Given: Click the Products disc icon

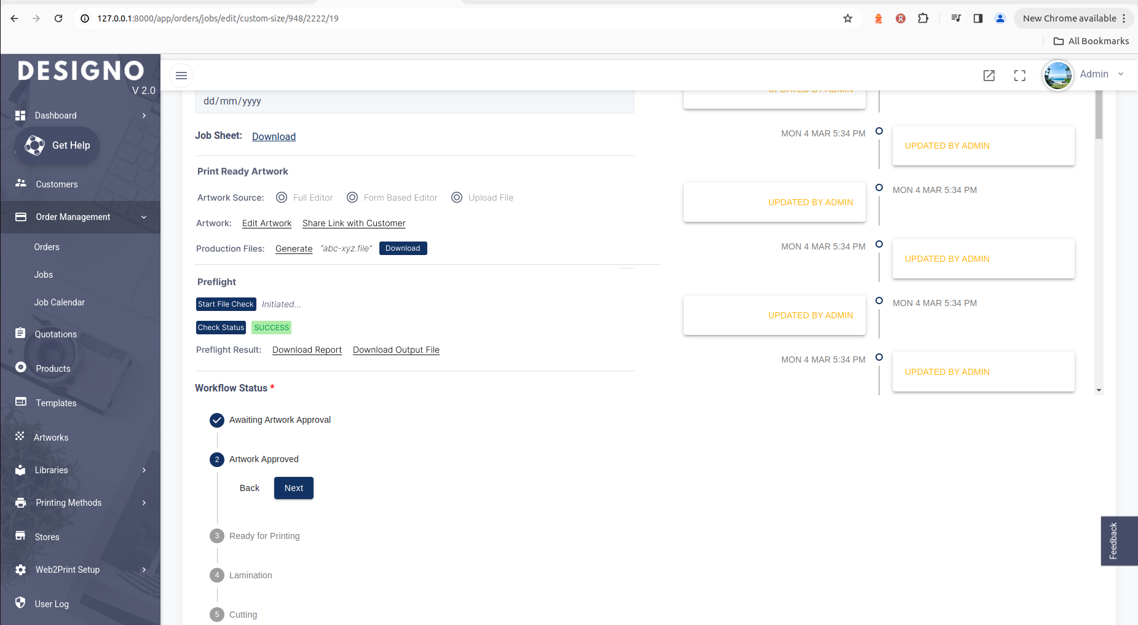Looking at the screenshot, I should pyautogui.click(x=21, y=367).
